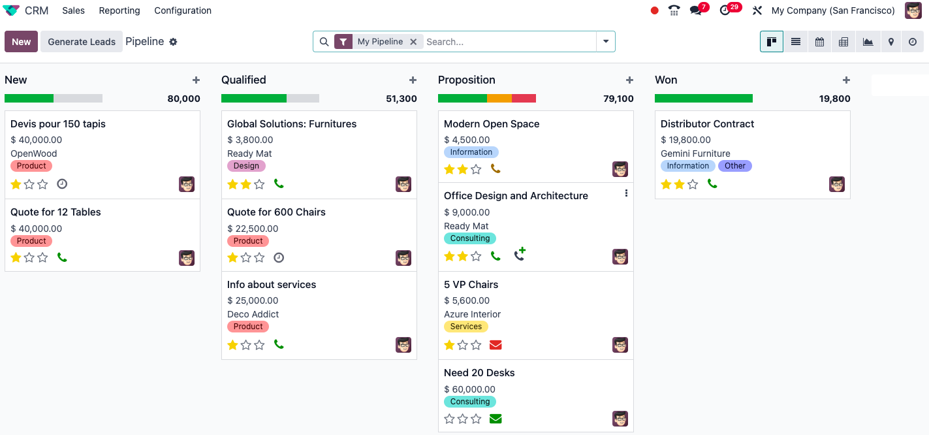Screen dimensions: 929x435
Task: Click Consulting tag on Need 20 Desks
Action: click(470, 402)
